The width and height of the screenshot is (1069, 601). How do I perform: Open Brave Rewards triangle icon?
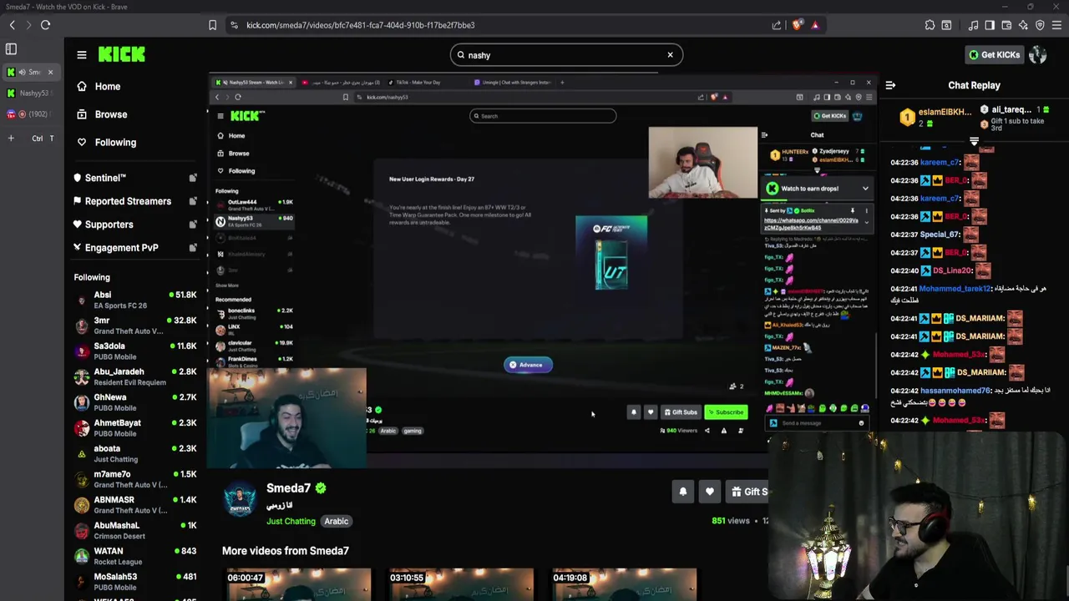click(x=815, y=25)
